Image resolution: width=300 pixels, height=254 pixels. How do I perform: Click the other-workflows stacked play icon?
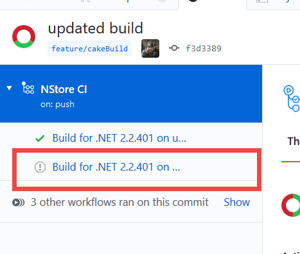coord(18,202)
